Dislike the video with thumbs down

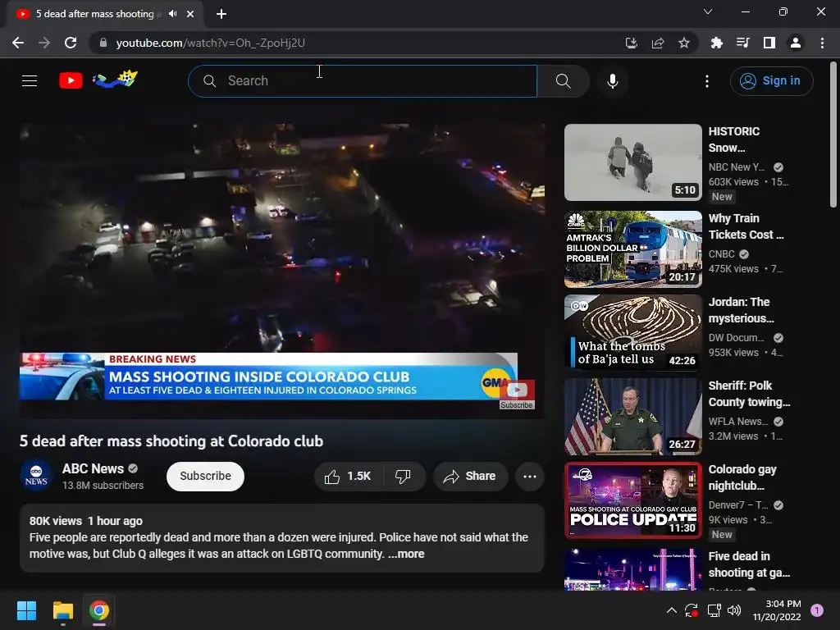(403, 477)
